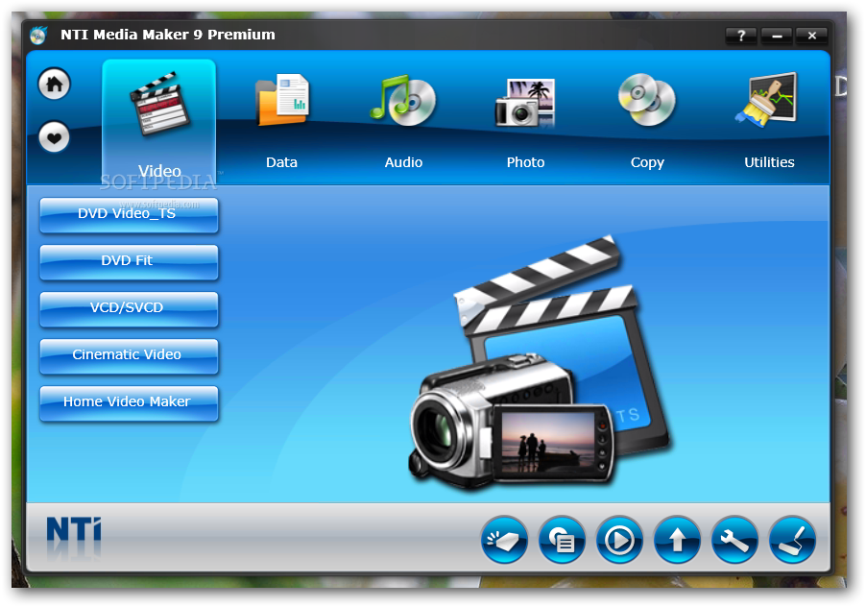The height and width of the screenshot is (607, 866).
Task: Open the Copy discs icon
Action: (647, 100)
